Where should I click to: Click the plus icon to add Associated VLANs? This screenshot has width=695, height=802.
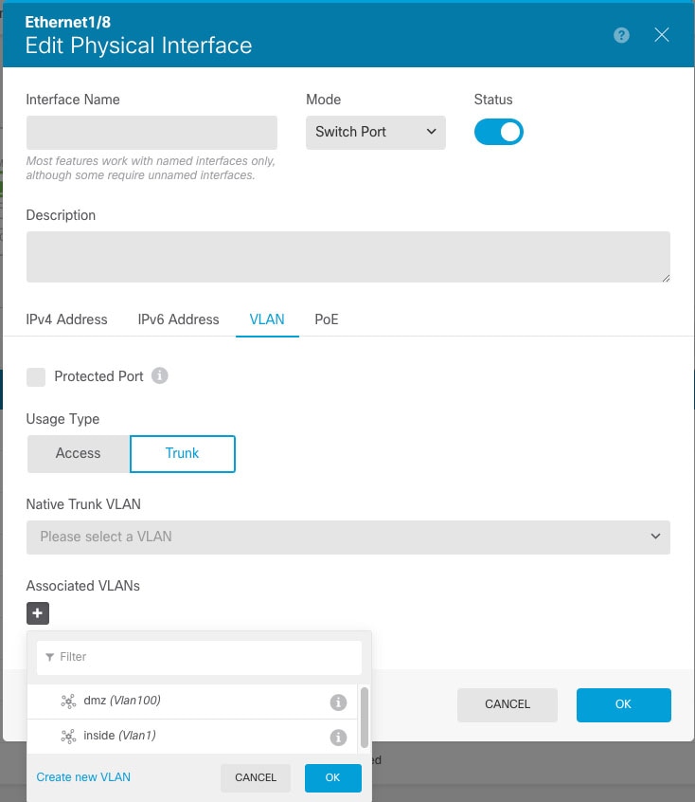tap(37, 613)
